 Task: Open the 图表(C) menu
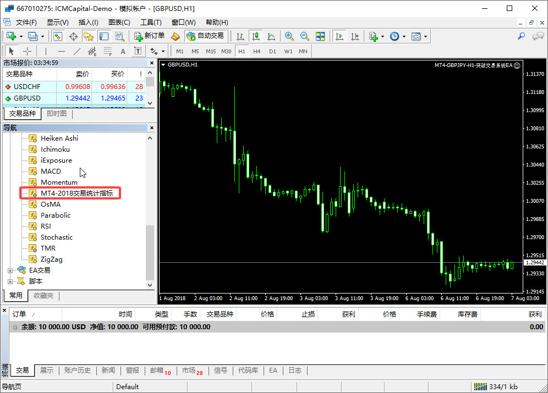tap(119, 23)
